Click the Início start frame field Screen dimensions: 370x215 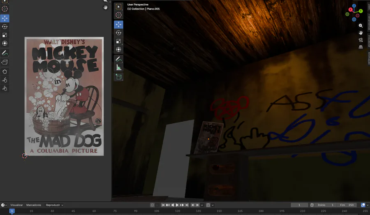point(326,205)
